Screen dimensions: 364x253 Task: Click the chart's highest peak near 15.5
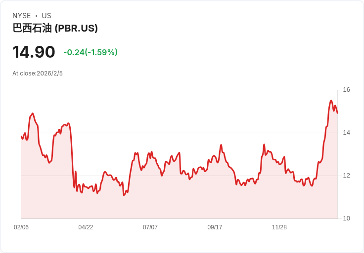tap(331, 101)
